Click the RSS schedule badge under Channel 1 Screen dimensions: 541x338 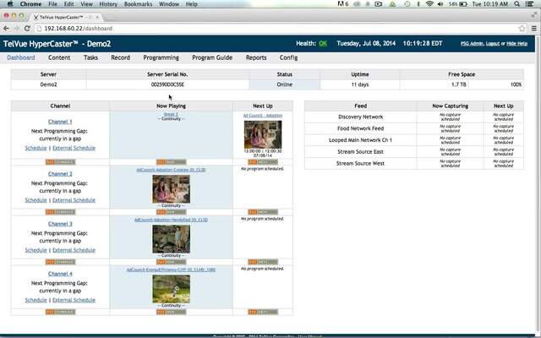pos(60,161)
